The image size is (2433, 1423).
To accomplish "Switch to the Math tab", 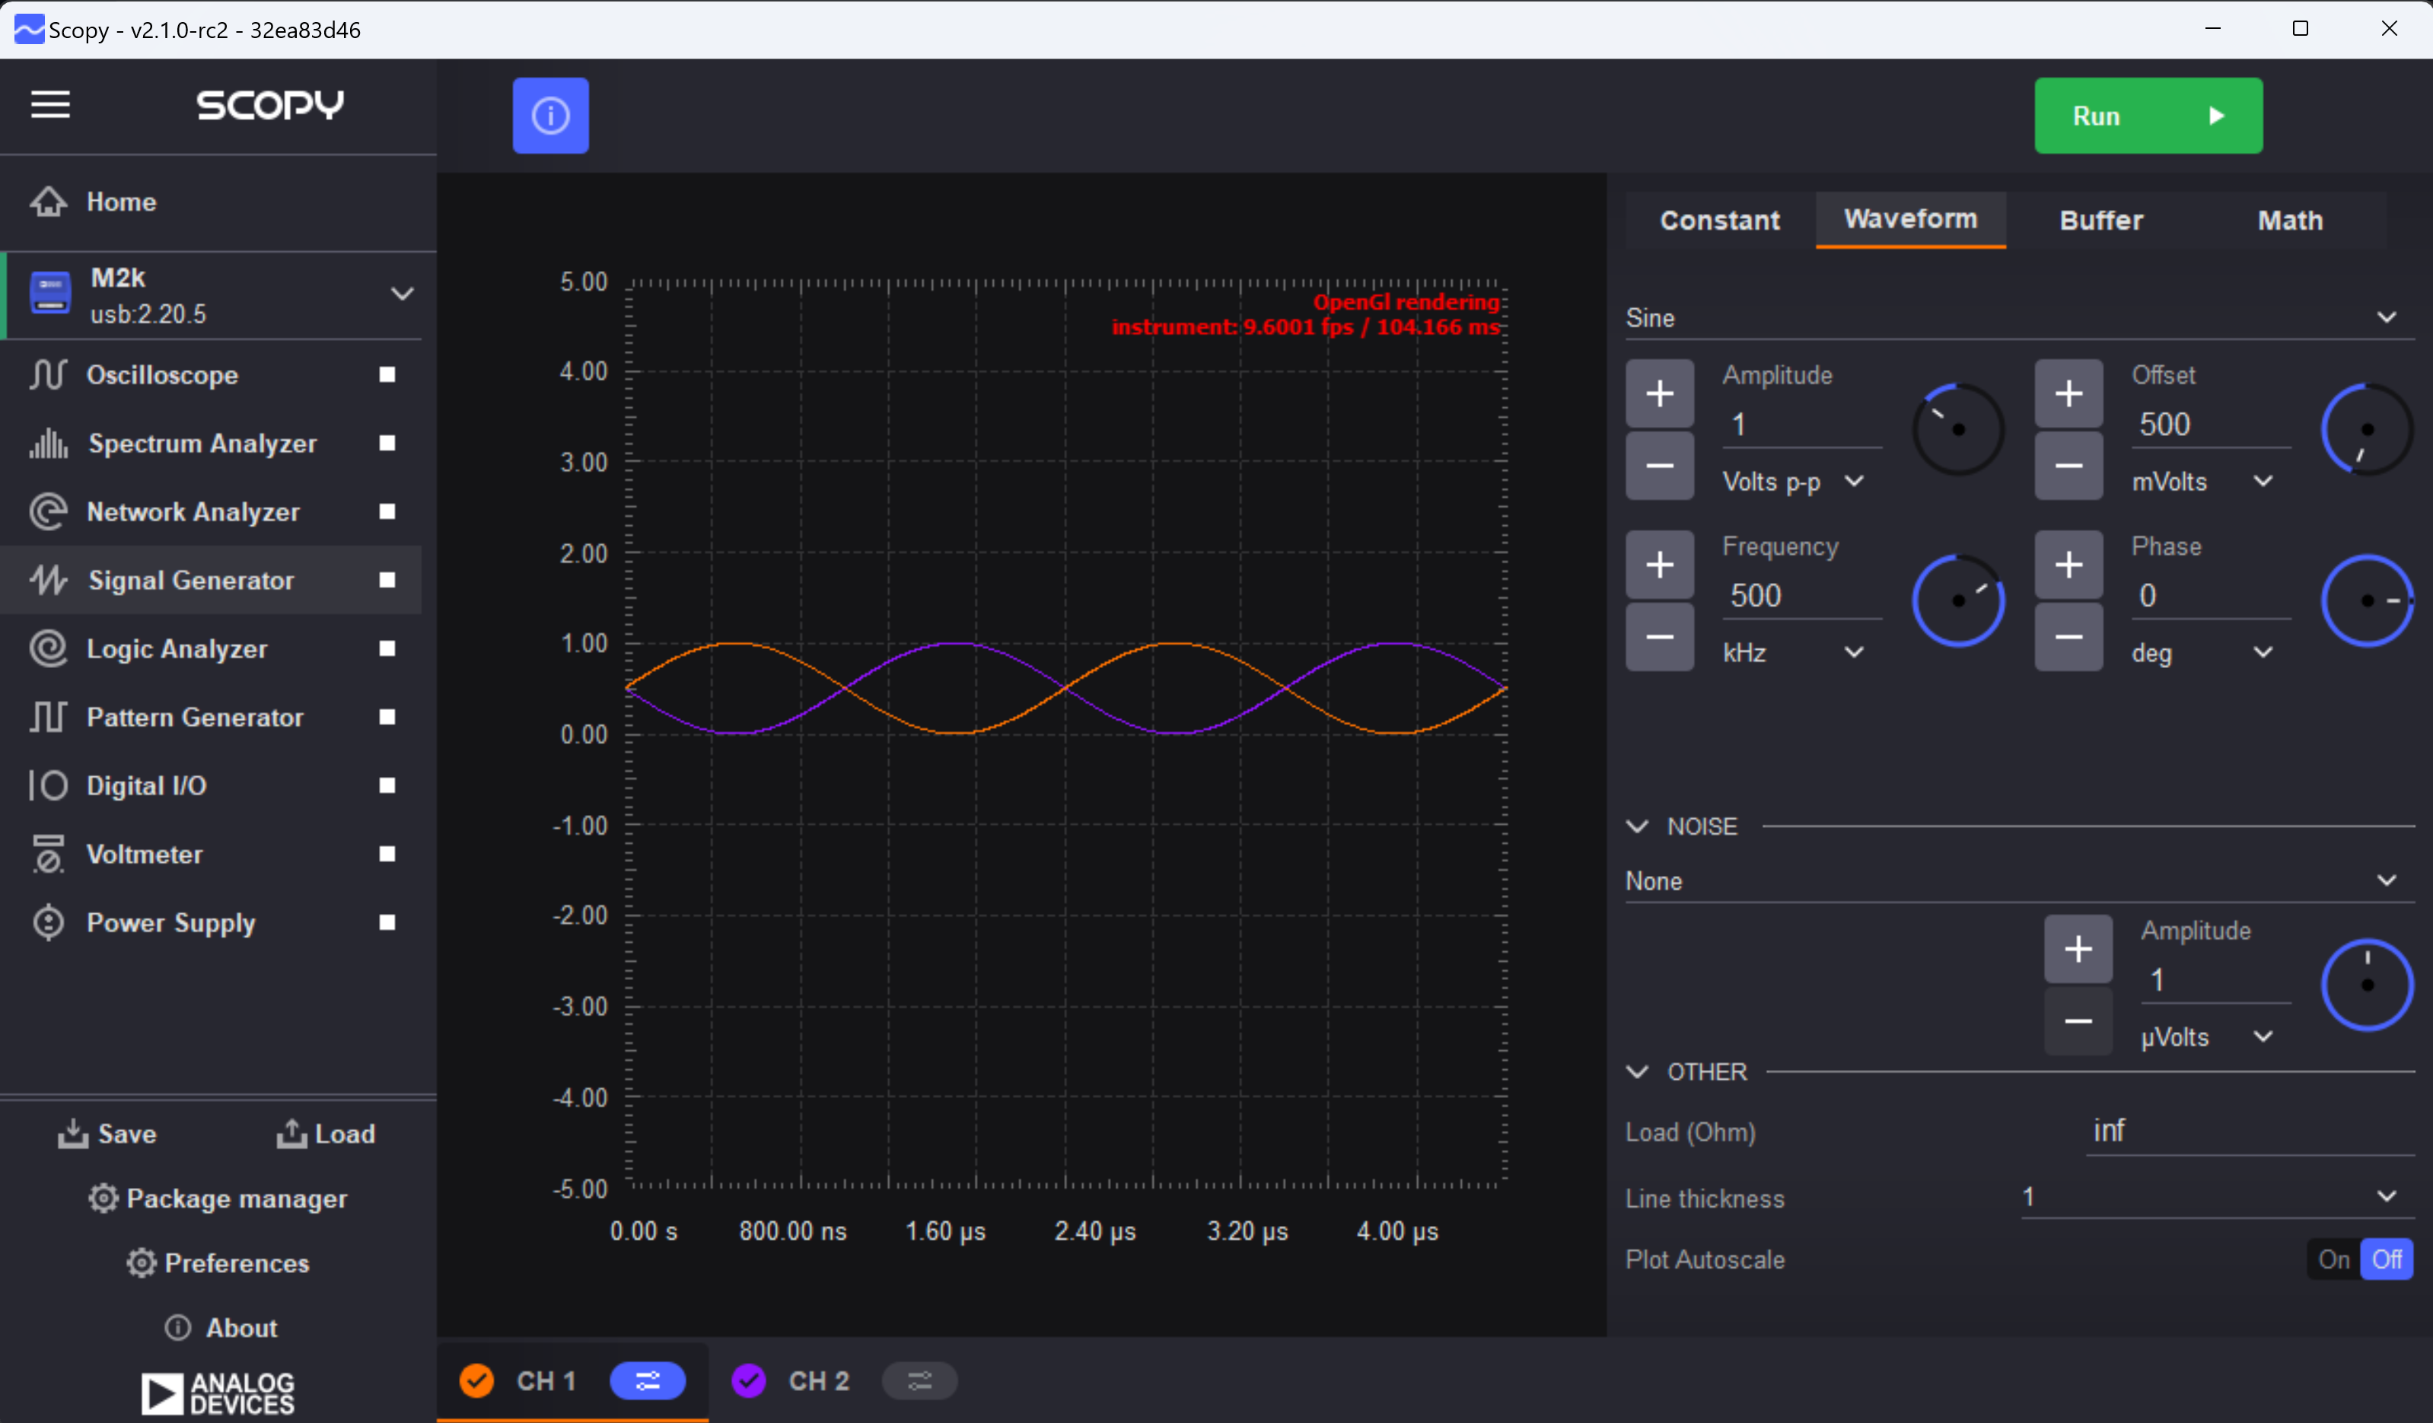I will [2290, 220].
